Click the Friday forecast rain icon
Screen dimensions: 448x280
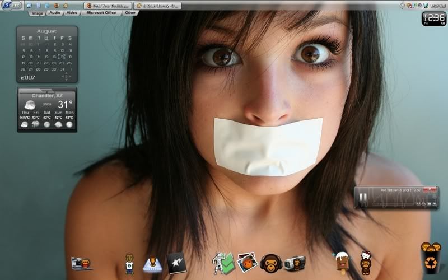tap(36, 124)
